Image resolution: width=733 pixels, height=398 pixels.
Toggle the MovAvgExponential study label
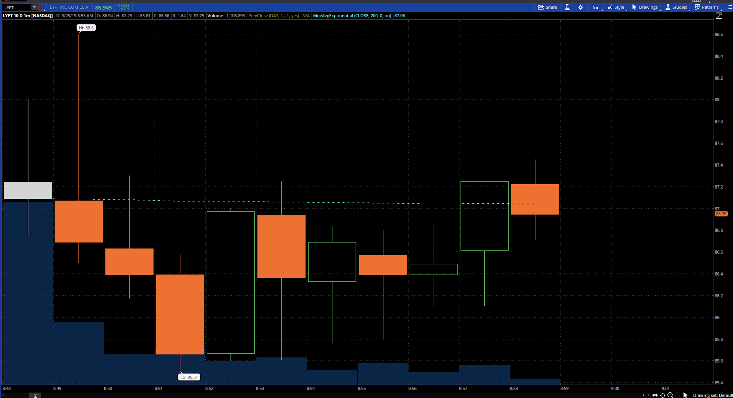(x=352, y=16)
